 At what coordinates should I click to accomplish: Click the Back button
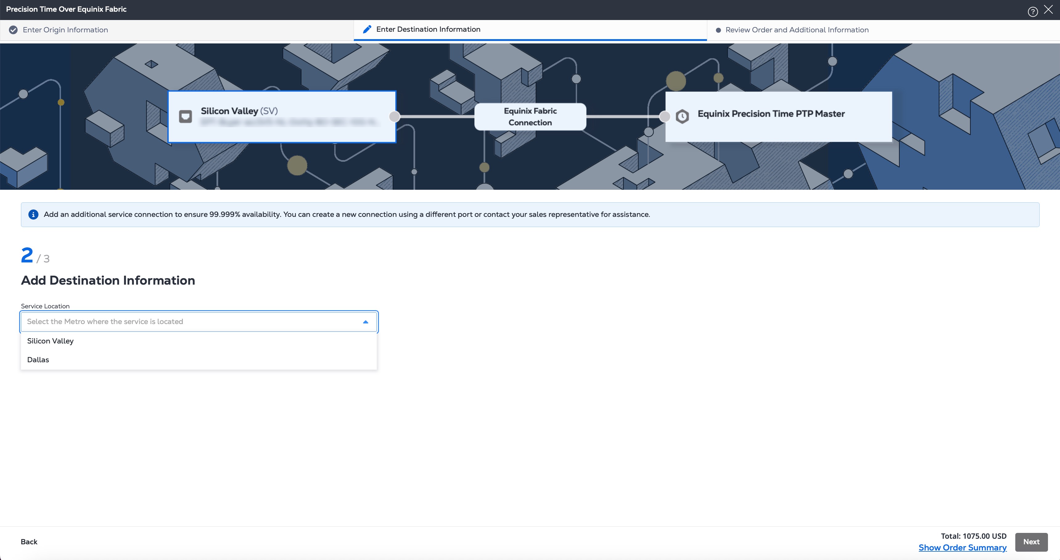(x=29, y=542)
